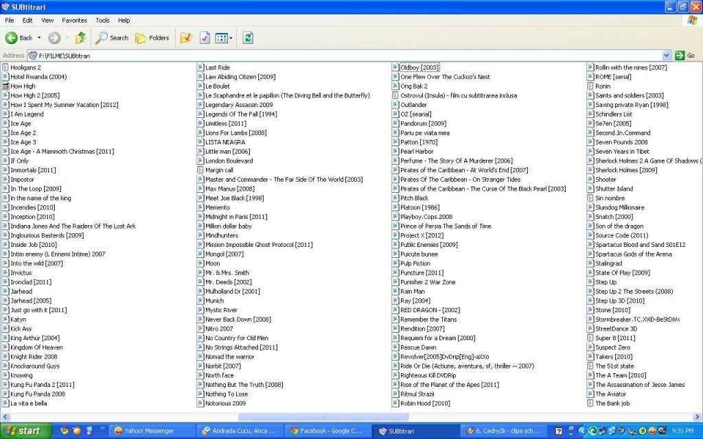Expand the Address bar dropdown arrow
Image resolution: width=703 pixels, height=439 pixels.
(x=666, y=56)
